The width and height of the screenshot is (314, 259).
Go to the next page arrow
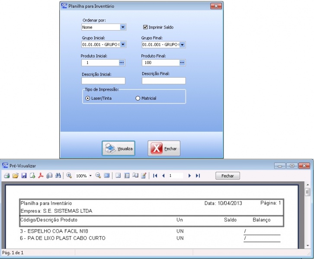[x=189, y=176]
